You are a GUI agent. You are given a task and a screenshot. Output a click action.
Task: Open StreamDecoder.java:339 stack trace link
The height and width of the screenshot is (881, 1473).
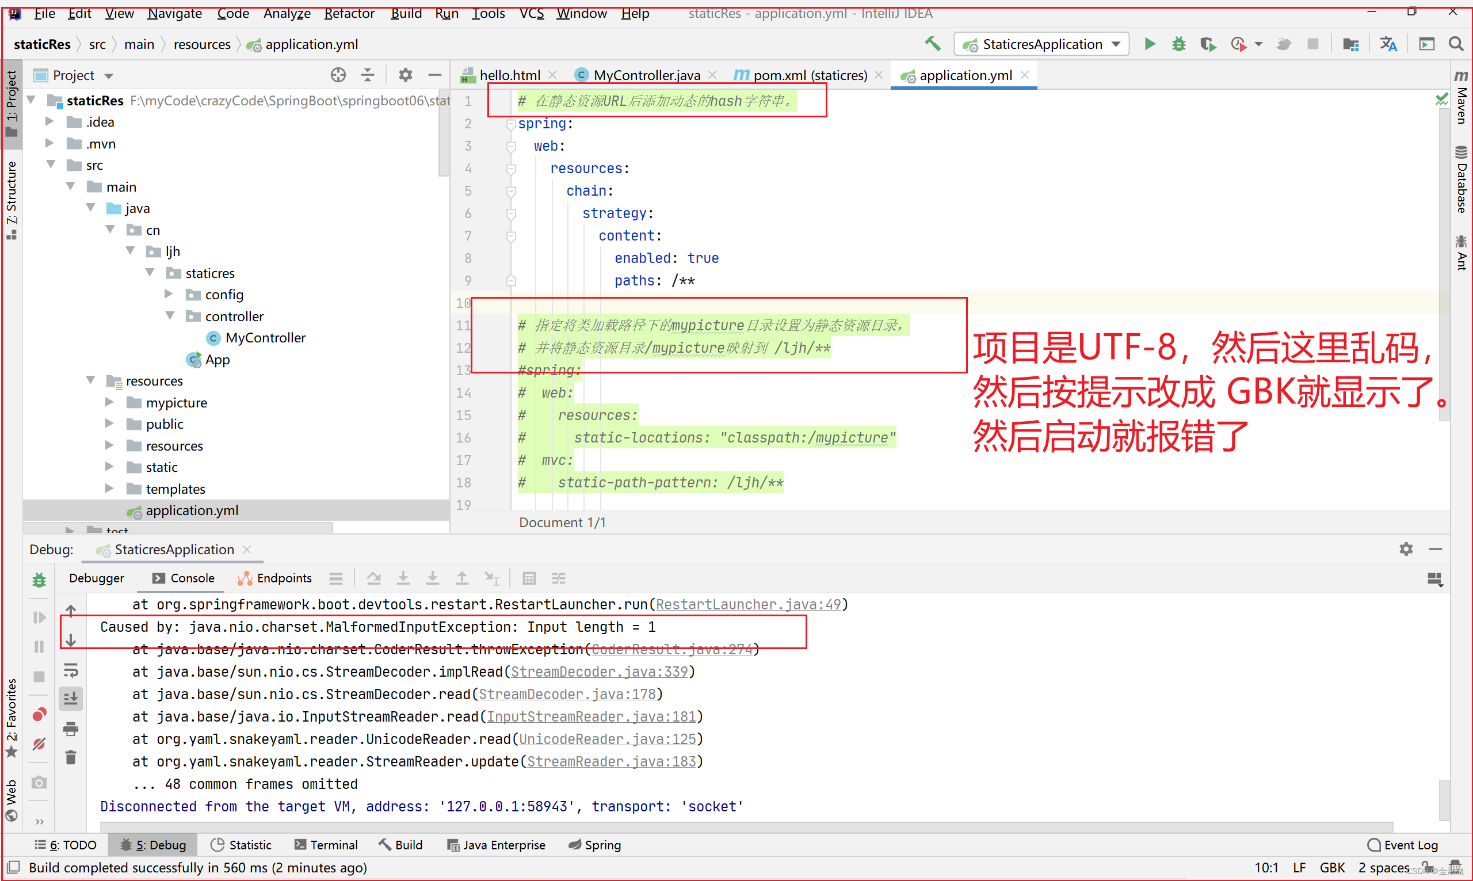click(x=599, y=672)
